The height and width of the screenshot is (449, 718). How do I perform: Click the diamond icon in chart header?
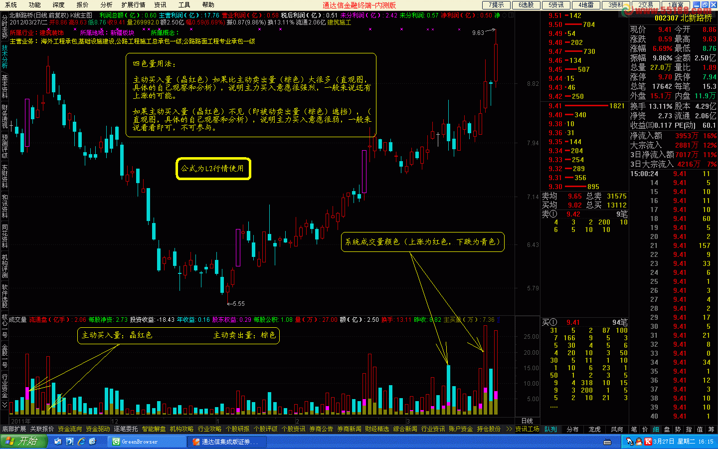point(504,15)
